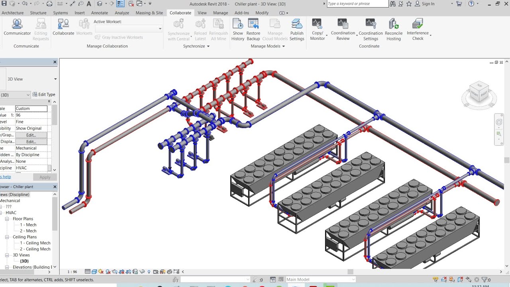Screen dimensions: 510x287
Task: Click the worksets icon in status bar
Action: click(x=175, y=280)
